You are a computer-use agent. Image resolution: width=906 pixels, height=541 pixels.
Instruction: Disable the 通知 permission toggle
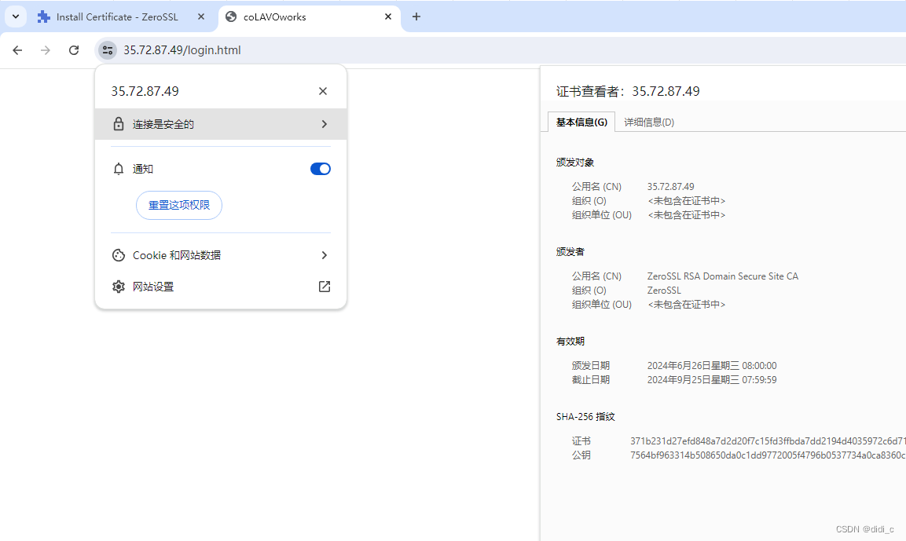click(320, 168)
